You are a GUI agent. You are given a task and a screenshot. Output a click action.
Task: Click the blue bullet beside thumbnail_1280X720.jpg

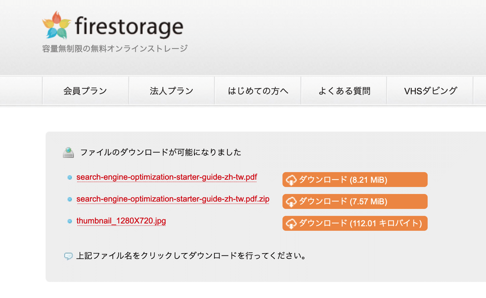click(70, 221)
